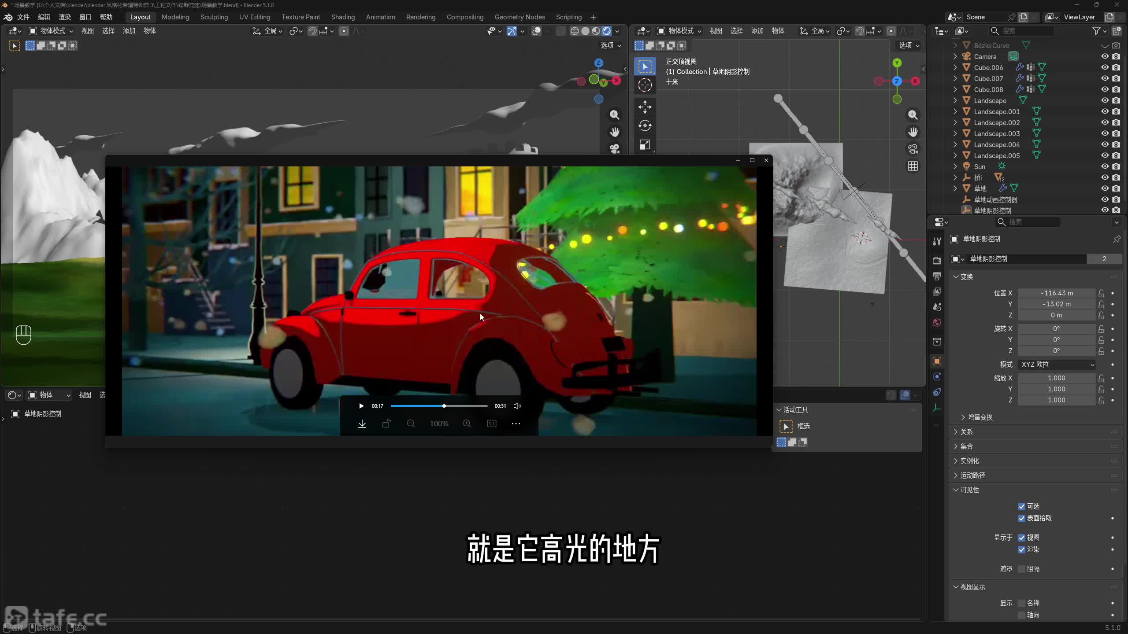
Task: Open the 物体模式 mode dropdown in left viewport
Action: pos(51,31)
